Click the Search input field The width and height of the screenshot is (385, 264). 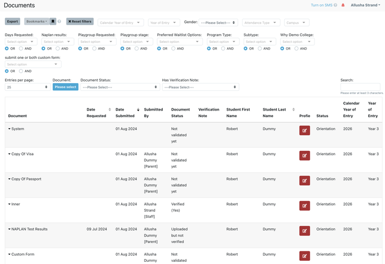(360, 87)
